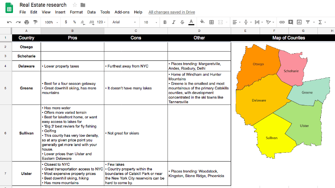The width and height of the screenshot is (335, 188).
Task: Open the Format menu
Action: click(x=76, y=12)
